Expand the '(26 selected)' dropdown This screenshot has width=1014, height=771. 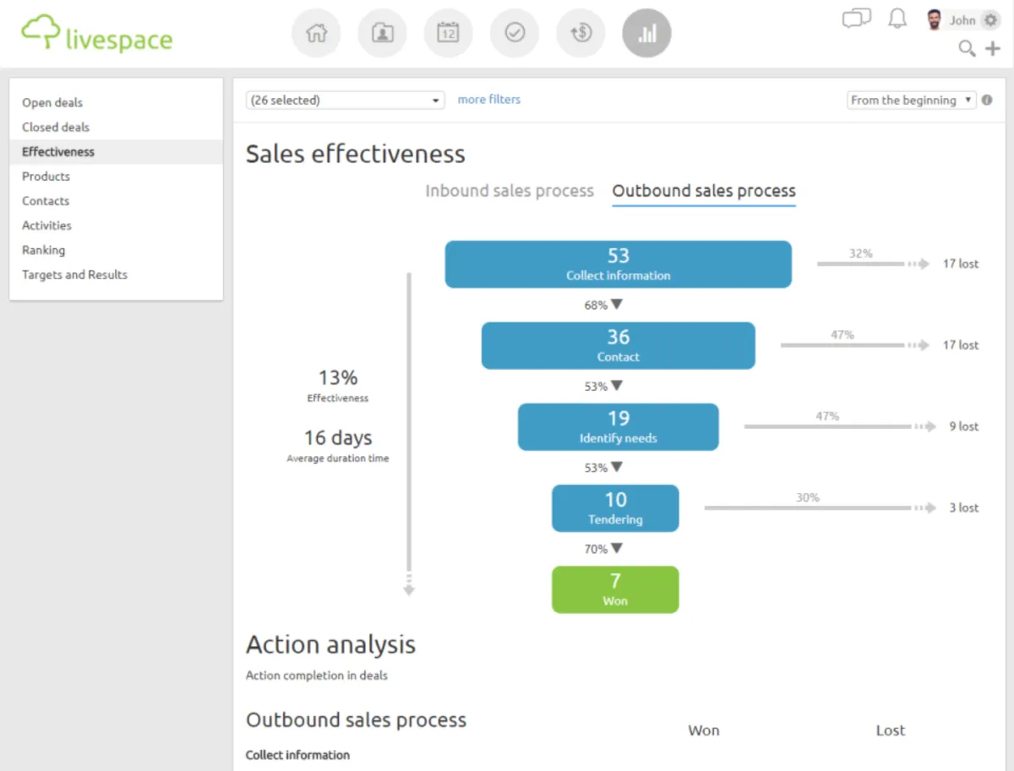[345, 100]
